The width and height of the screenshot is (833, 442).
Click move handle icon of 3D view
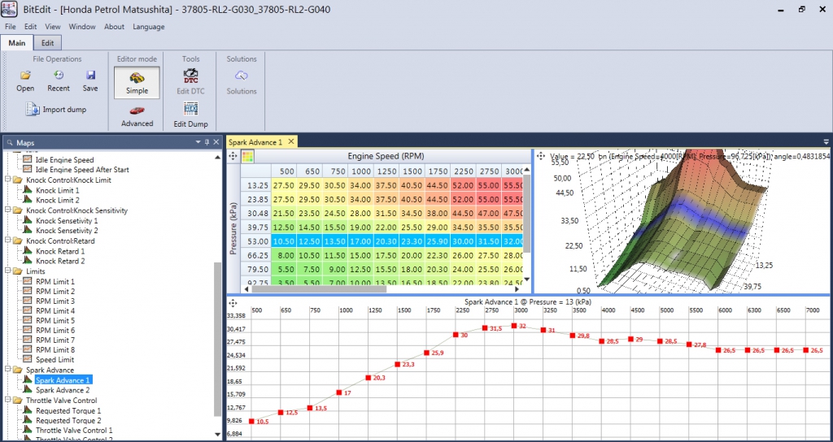tap(541, 156)
